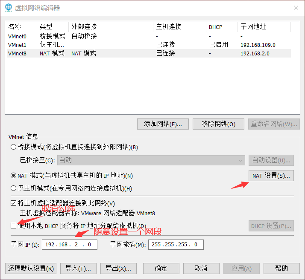Click 导出(X)... button
This screenshot has height=280, width=305.
[x=118, y=268]
